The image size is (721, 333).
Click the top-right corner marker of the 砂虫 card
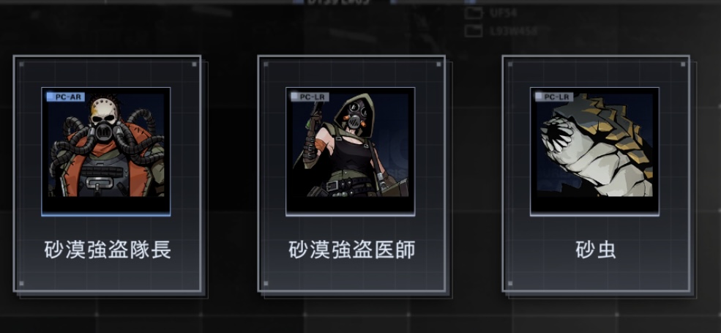(x=683, y=64)
